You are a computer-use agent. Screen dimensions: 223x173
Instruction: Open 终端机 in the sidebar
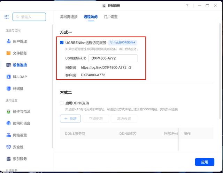(18, 89)
